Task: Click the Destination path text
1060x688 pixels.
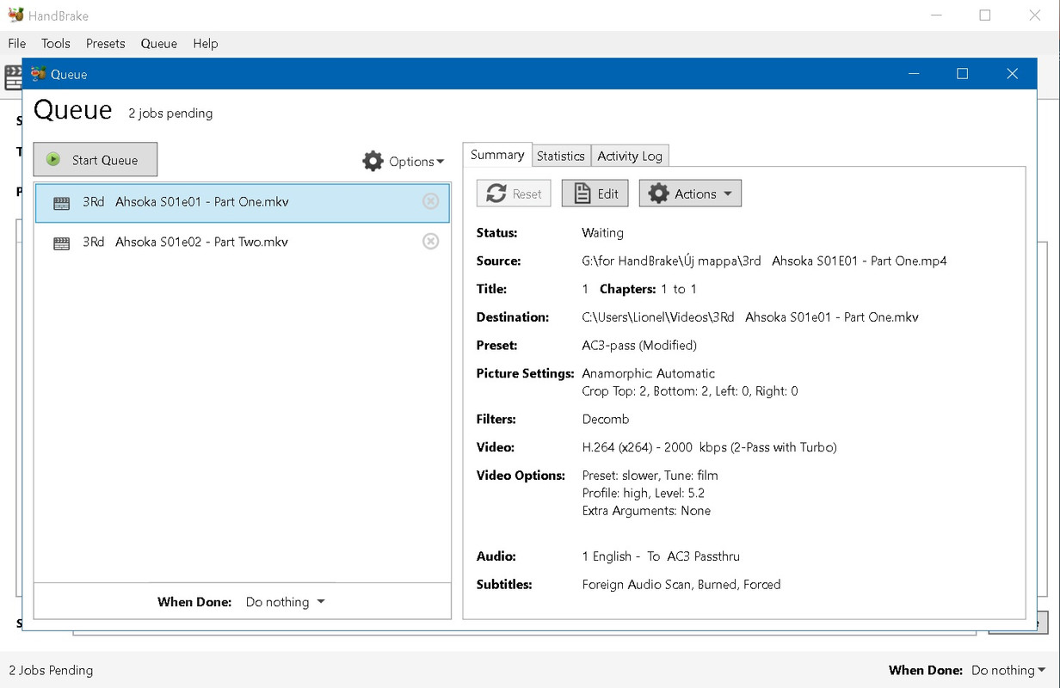Action: point(750,316)
